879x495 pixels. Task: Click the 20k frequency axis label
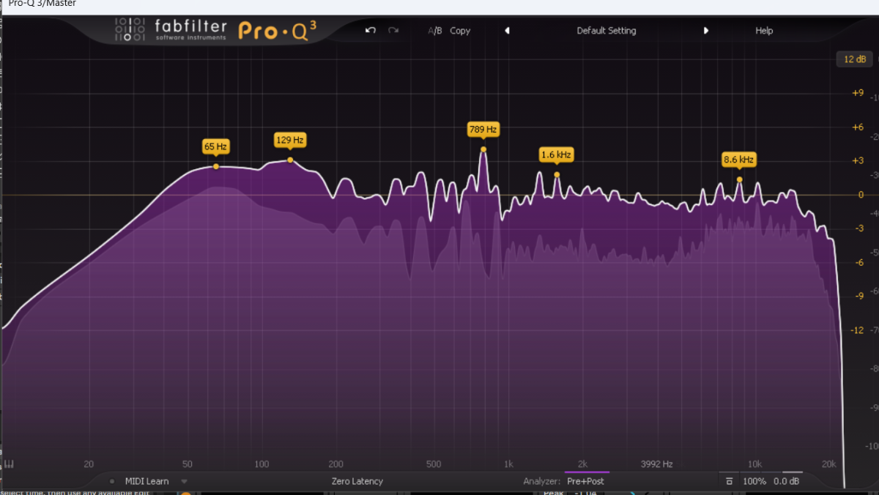click(x=828, y=464)
